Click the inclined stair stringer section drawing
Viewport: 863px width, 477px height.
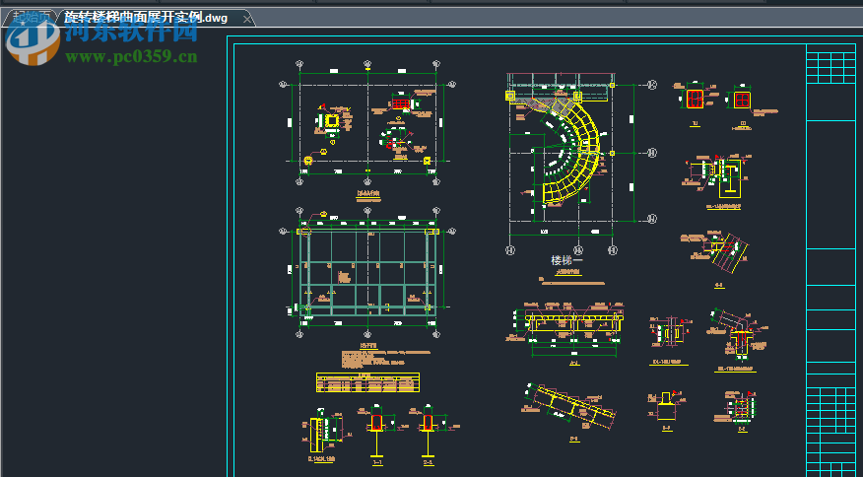coord(569,407)
